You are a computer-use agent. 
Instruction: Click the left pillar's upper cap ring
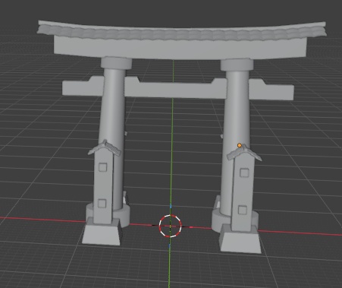coord(116,63)
